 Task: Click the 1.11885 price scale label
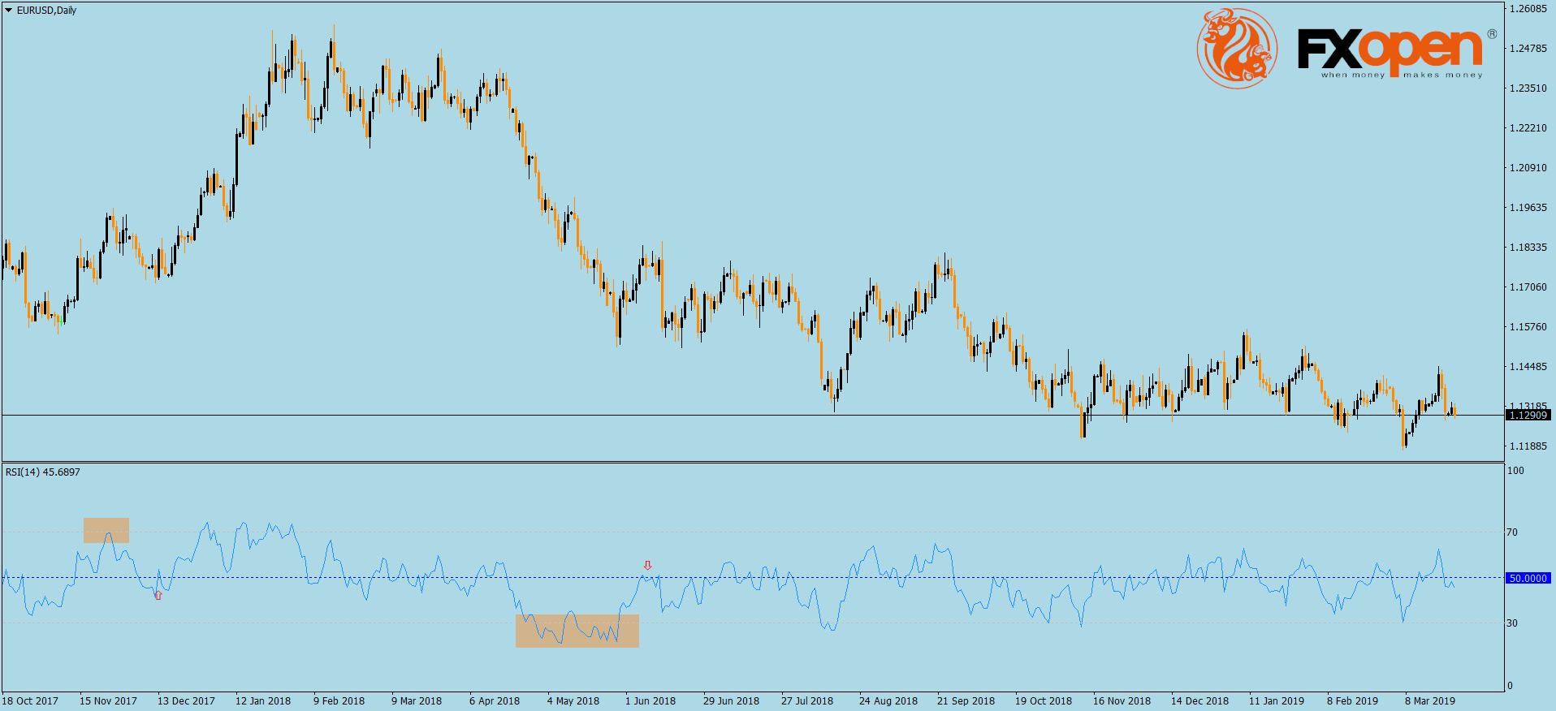point(1528,446)
